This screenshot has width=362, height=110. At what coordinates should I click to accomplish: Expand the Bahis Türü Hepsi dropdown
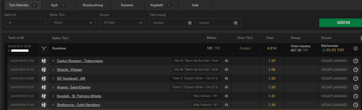pyautogui.click(x=73, y=23)
